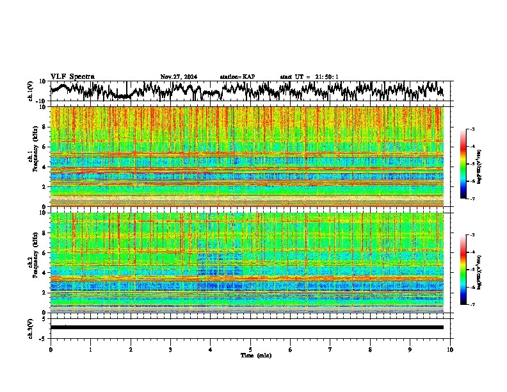Screen dimensions: 507x392
Task: Click the ch.1 spectrogram panel
Action: click(246, 156)
